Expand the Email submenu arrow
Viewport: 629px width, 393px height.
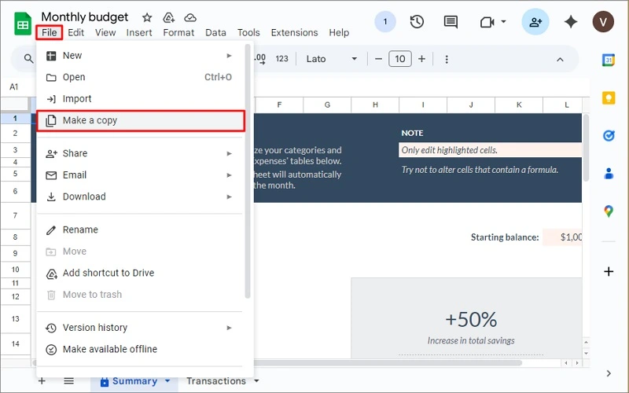pyautogui.click(x=229, y=174)
